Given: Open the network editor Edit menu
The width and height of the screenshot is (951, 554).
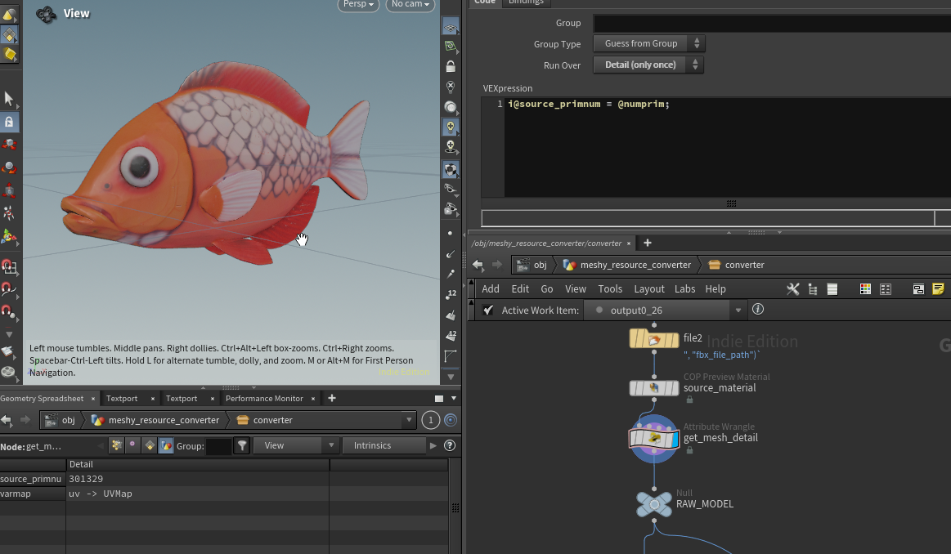Looking at the screenshot, I should [520, 289].
